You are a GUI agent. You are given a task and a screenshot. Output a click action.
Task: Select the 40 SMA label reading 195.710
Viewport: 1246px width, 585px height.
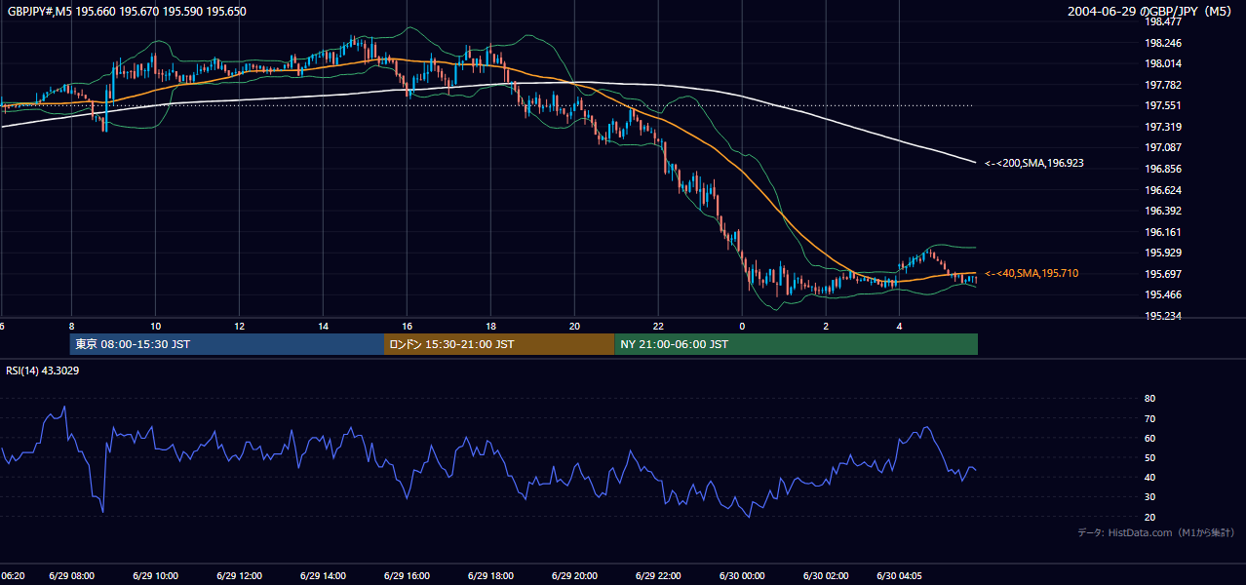pos(1032,273)
